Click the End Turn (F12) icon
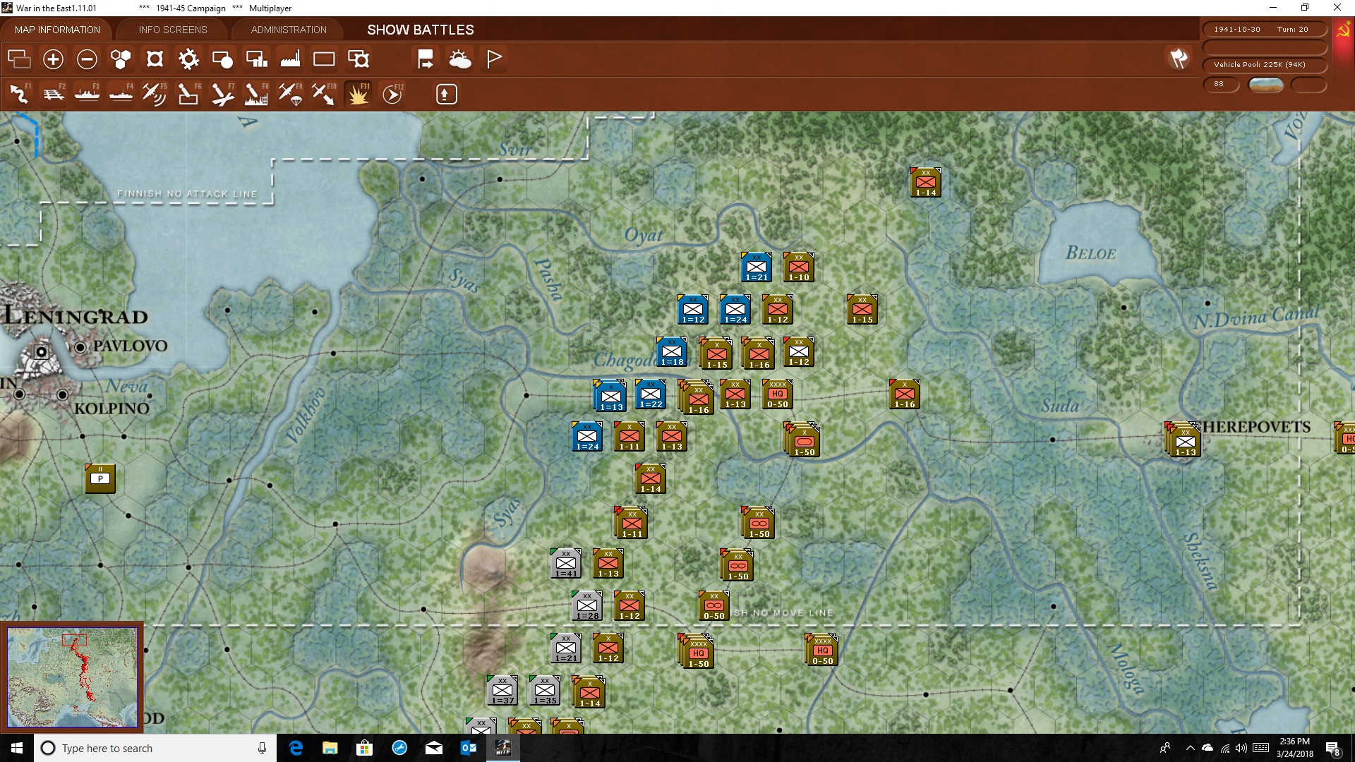The image size is (1355, 762). [392, 94]
